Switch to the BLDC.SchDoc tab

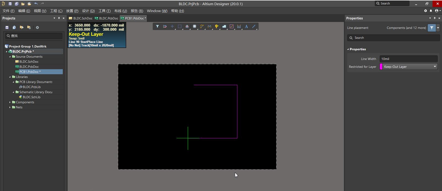[x=80, y=18]
